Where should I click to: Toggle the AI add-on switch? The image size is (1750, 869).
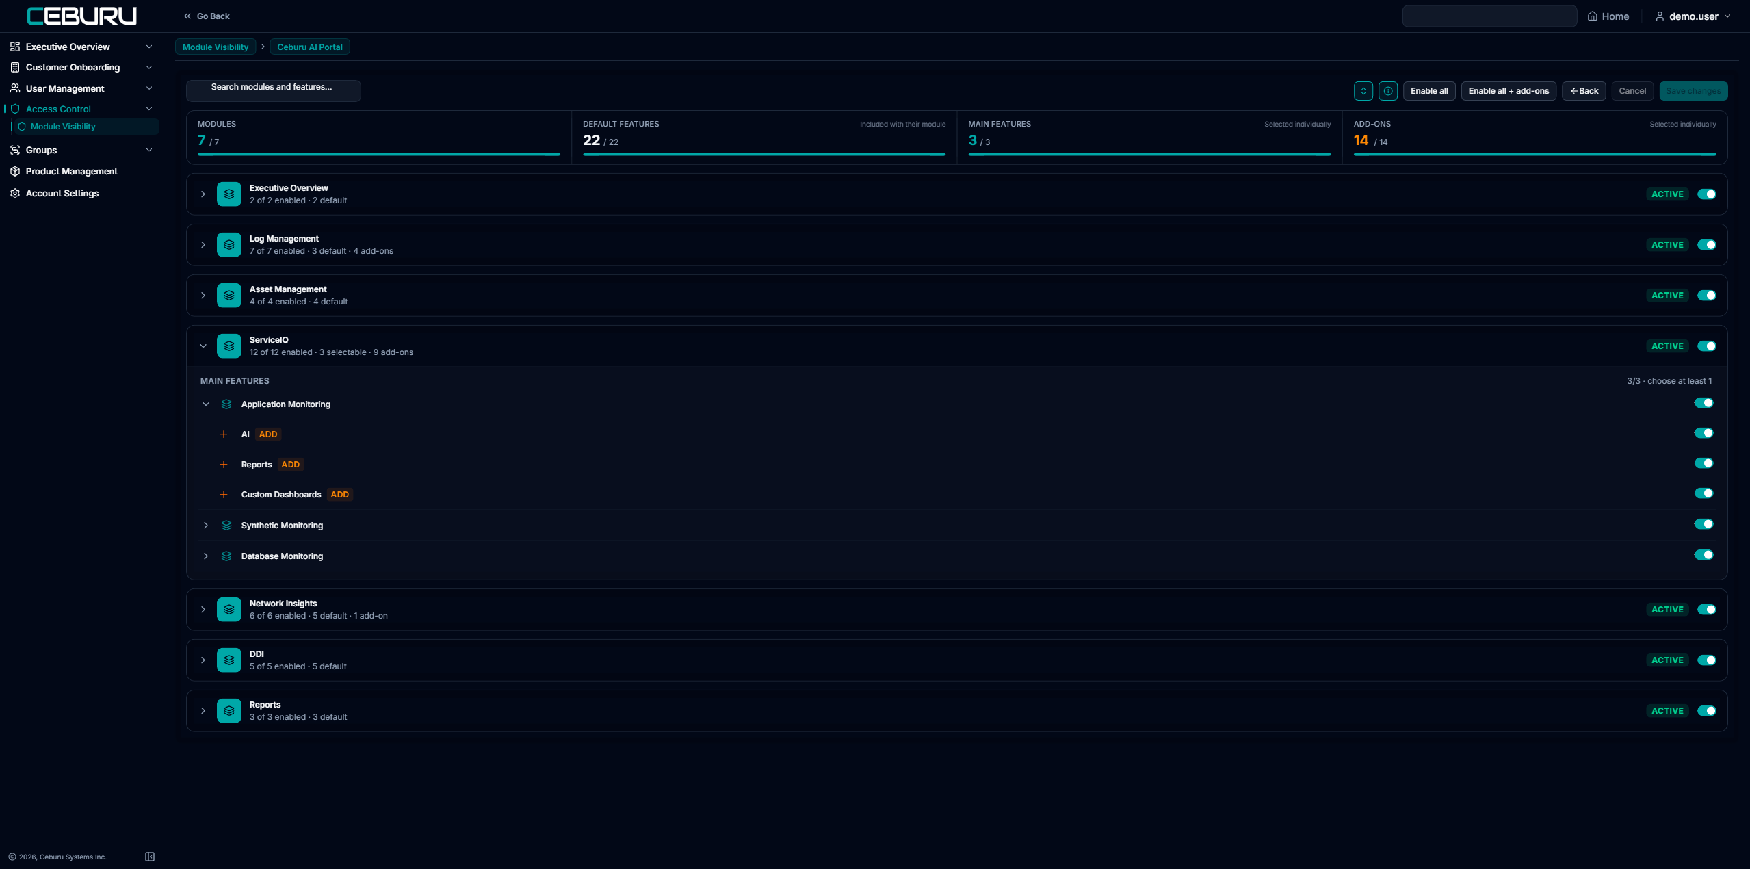(x=1703, y=433)
